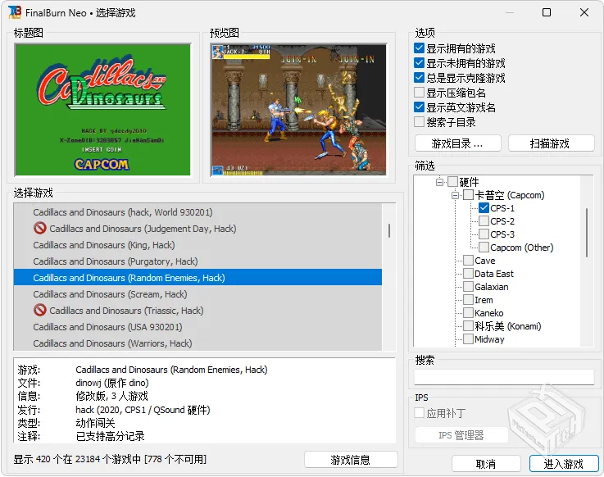Screen dimensions: 604x477
Task: Collapse the 卡普空 (Capcom) tree node
Action: [455, 195]
